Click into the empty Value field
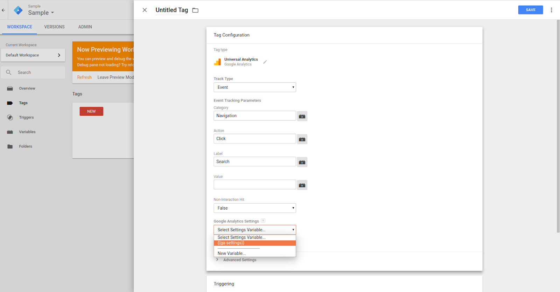The image size is (560, 292). point(255,184)
